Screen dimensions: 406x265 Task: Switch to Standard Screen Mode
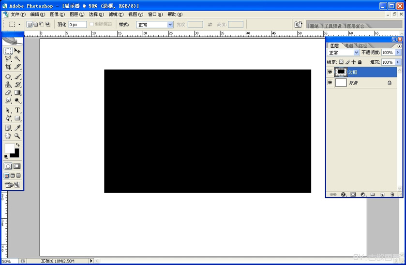point(7,176)
